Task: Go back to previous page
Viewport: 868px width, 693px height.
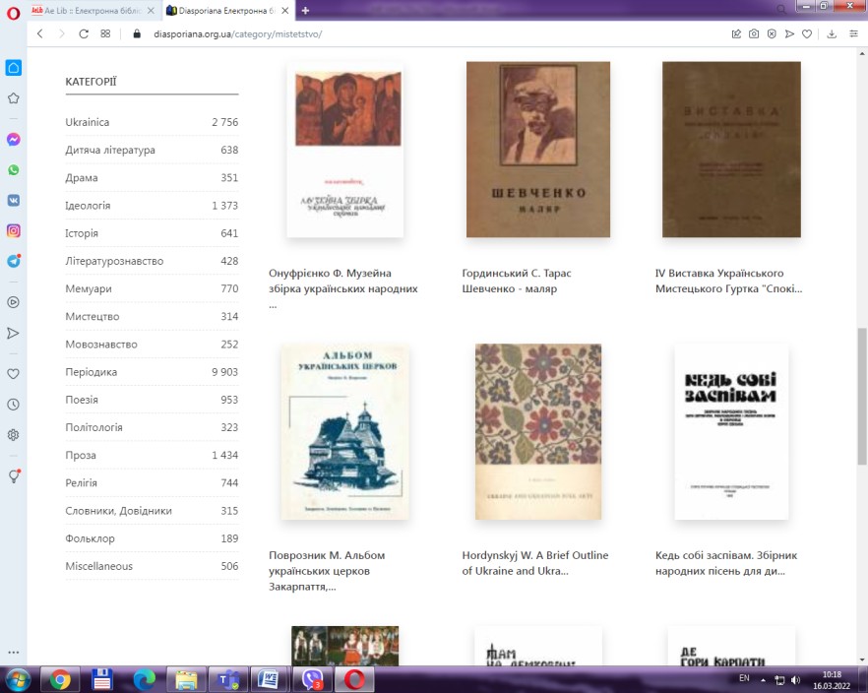Action: point(39,33)
